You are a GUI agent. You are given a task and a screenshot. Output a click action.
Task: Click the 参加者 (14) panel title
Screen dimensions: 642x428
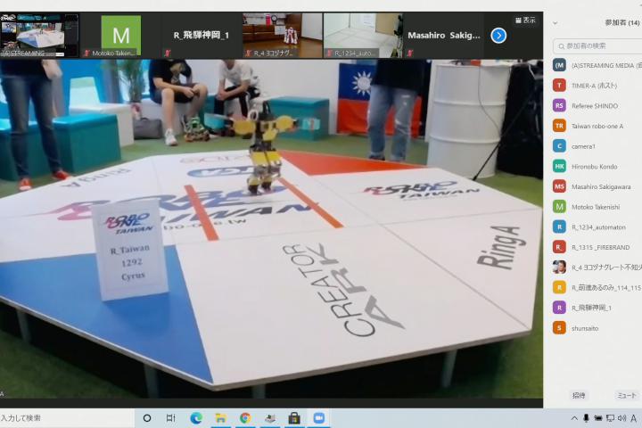tap(622, 23)
